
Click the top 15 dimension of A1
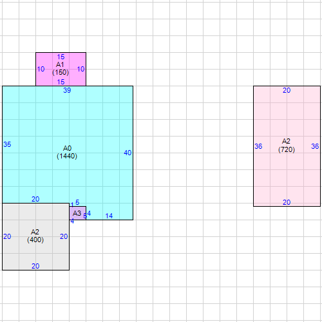tap(61, 57)
